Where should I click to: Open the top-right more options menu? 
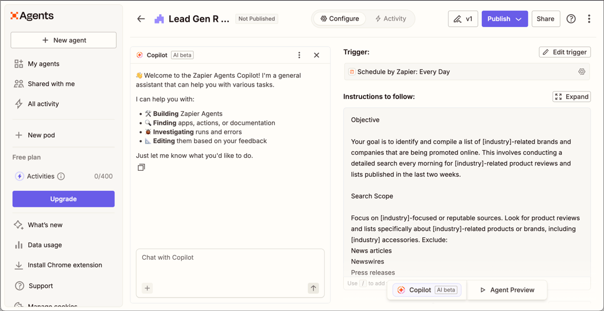pos(589,19)
